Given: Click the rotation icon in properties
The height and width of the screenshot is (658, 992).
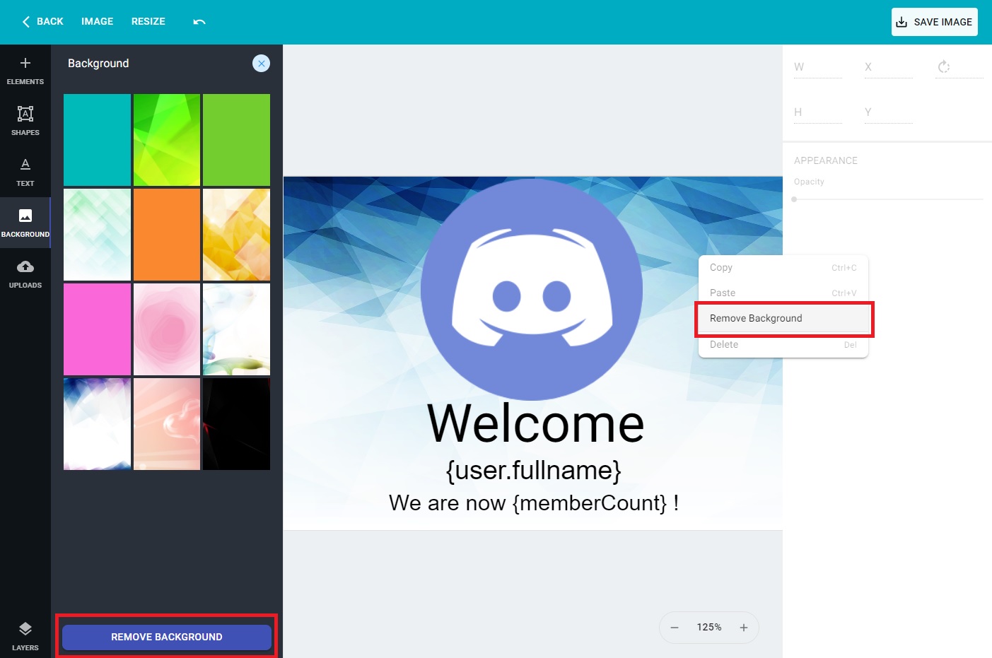Looking at the screenshot, I should click(944, 67).
